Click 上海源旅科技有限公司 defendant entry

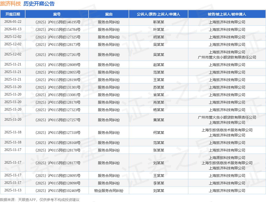pyautogui.click(x=227, y=158)
